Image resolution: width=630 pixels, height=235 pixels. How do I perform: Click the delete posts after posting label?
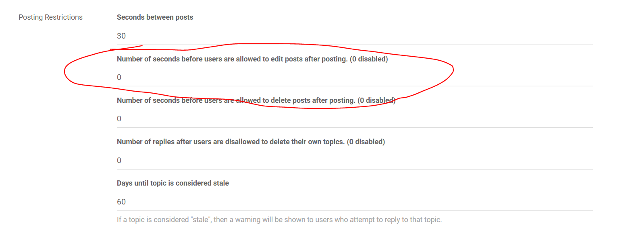[256, 100]
